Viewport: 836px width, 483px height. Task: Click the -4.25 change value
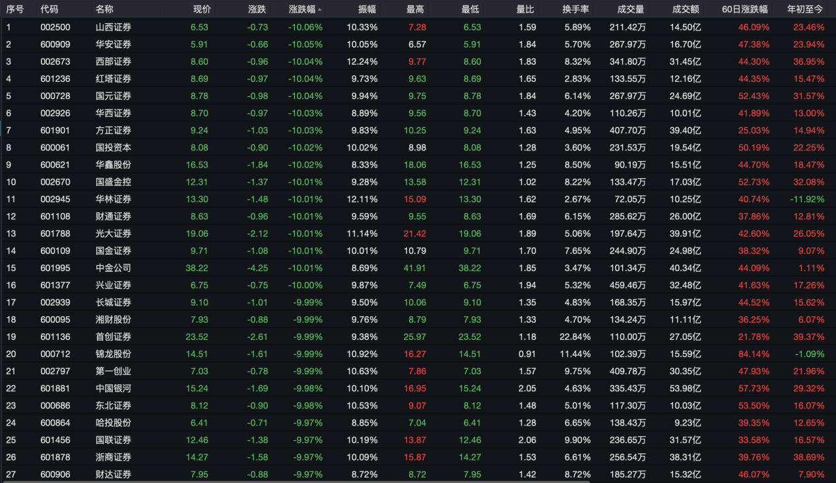tap(257, 267)
